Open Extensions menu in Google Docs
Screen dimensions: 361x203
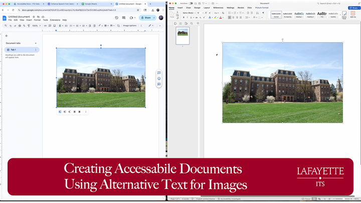(55, 20)
